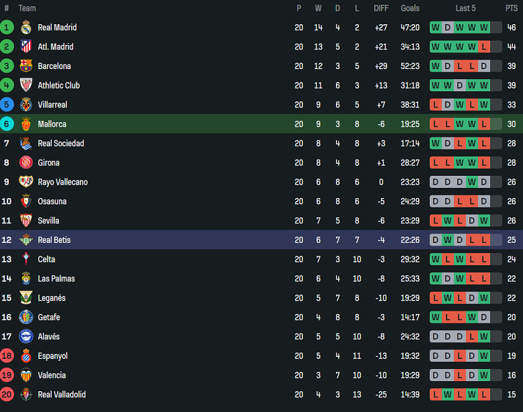Click the Villarreal club crest
This screenshot has width=523, height=412.
click(x=26, y=105)
